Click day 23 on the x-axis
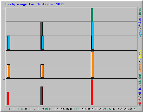143x112 pixels. pyautogui.click(x=101, y=109)
